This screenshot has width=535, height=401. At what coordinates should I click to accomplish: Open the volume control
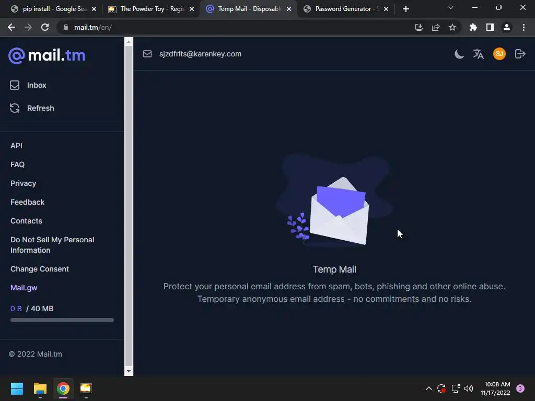[469, 388]
